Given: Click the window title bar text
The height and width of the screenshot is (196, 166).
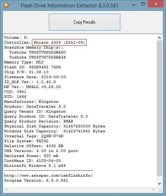Looking at the screenshot, I should [69, 6].
